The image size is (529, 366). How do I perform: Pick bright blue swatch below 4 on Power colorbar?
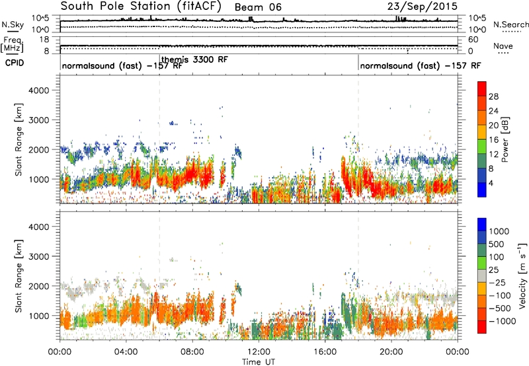click(482, 190)
